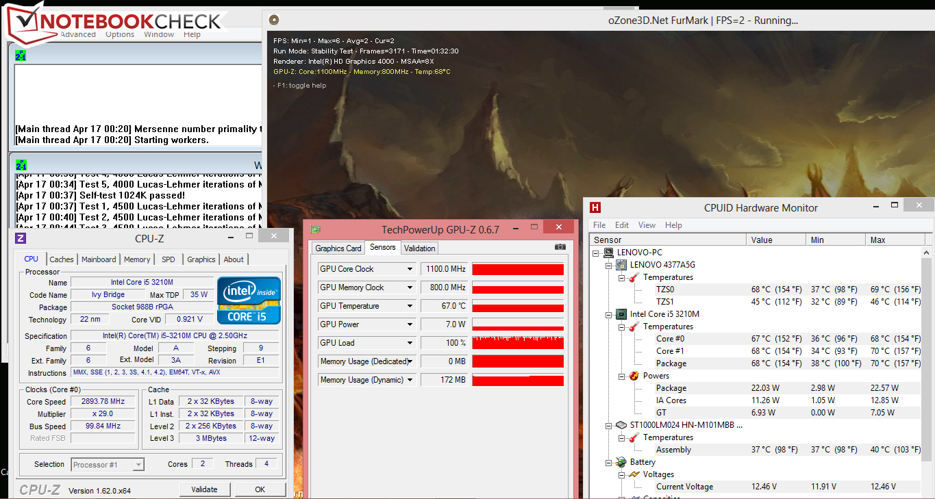Click the thermometer icon under LENOVO 4377A5G
The image size is (935, 499).
(634, 277)
